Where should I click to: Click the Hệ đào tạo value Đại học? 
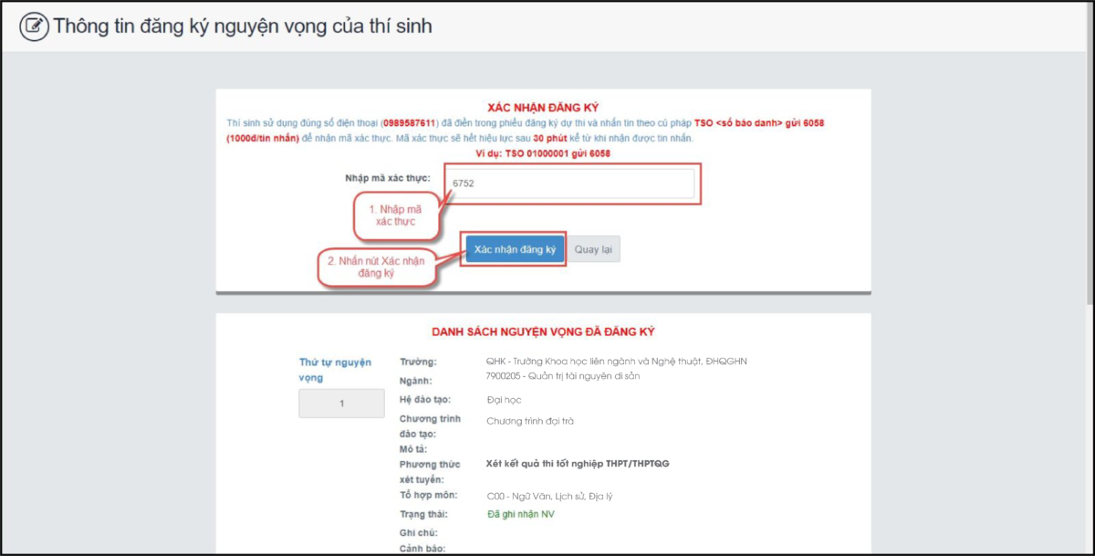coord(503,398)
